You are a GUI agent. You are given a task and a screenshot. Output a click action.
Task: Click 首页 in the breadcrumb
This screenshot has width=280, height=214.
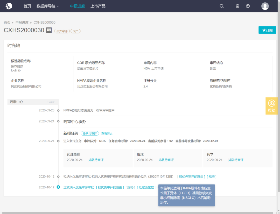click(7, 23)
